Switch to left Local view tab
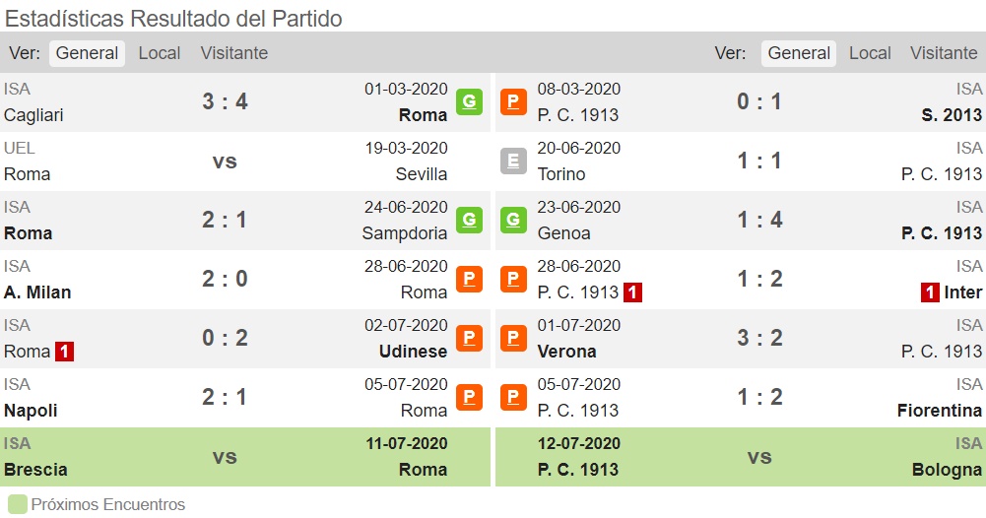This screenshot has width=986, height=518. (160, 53)
